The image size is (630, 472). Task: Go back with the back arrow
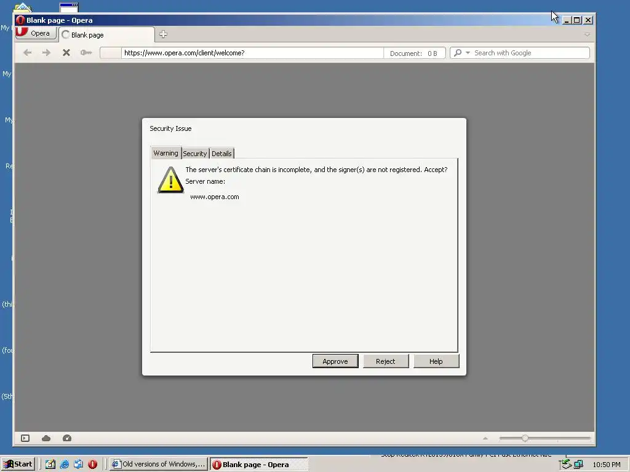pos(27,53)
